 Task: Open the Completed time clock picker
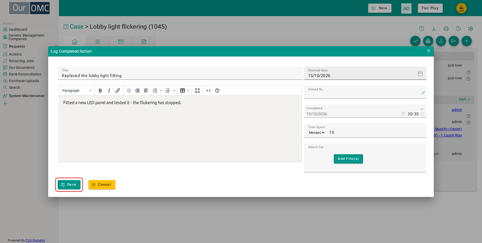[422, 114]
